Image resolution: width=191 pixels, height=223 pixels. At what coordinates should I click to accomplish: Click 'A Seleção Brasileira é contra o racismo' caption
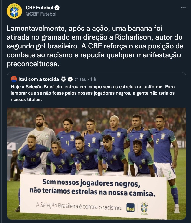(79, 206)
